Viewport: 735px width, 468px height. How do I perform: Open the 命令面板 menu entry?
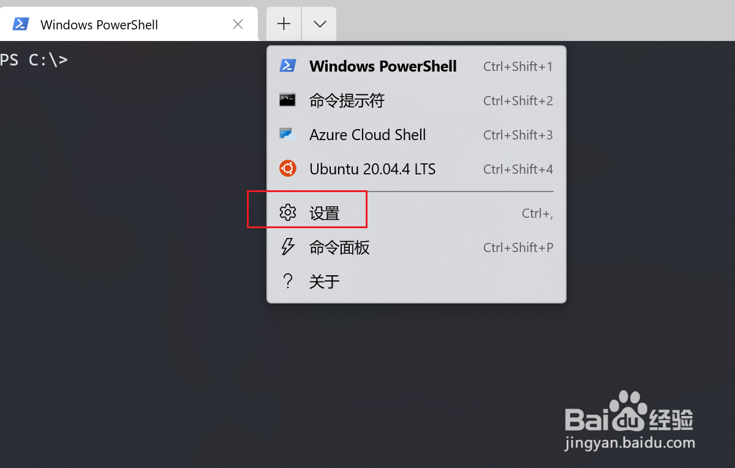click(417, 247)
